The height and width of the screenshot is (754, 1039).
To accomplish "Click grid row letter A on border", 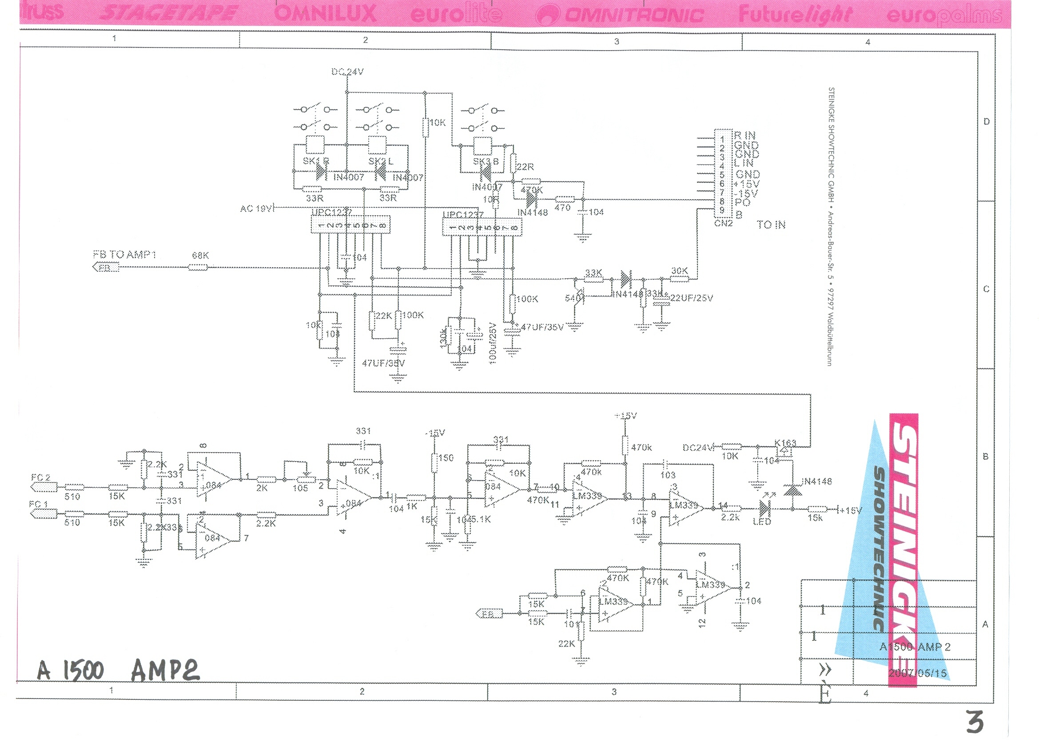I will pyautogui.click(x=985, y=624).
